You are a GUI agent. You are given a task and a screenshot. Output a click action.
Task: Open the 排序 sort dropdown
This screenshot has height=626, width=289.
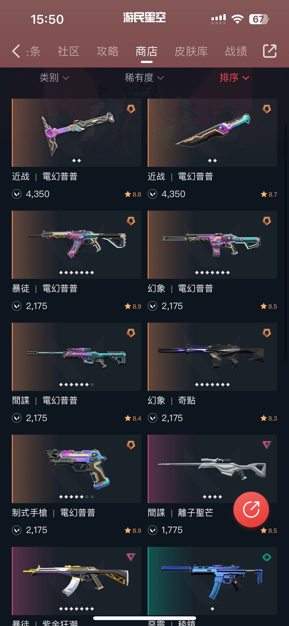[x=234, y=78]
